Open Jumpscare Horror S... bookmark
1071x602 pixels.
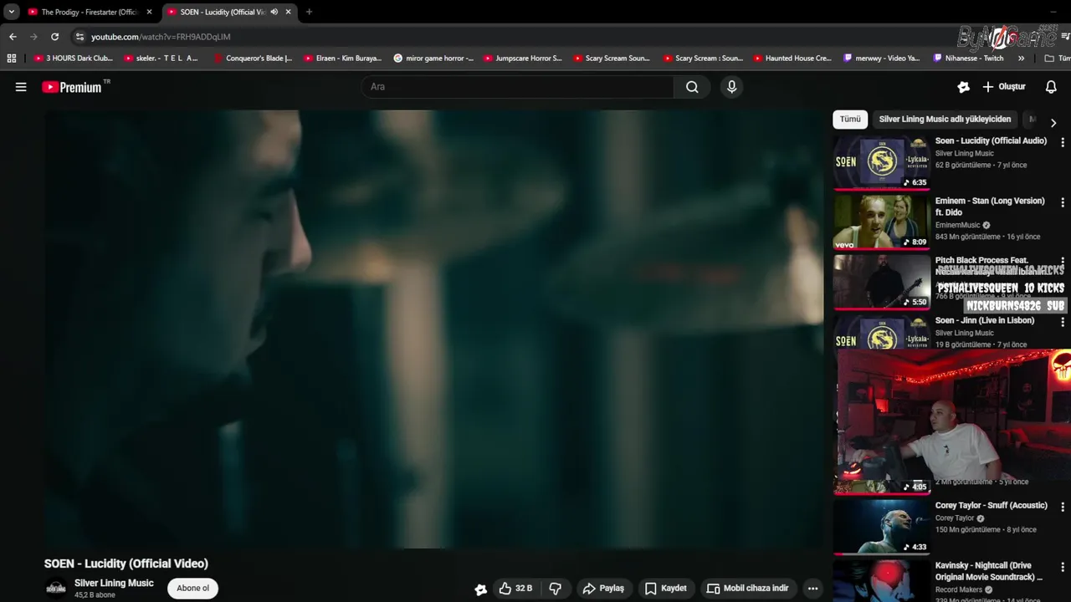click(x=522, y=59)
